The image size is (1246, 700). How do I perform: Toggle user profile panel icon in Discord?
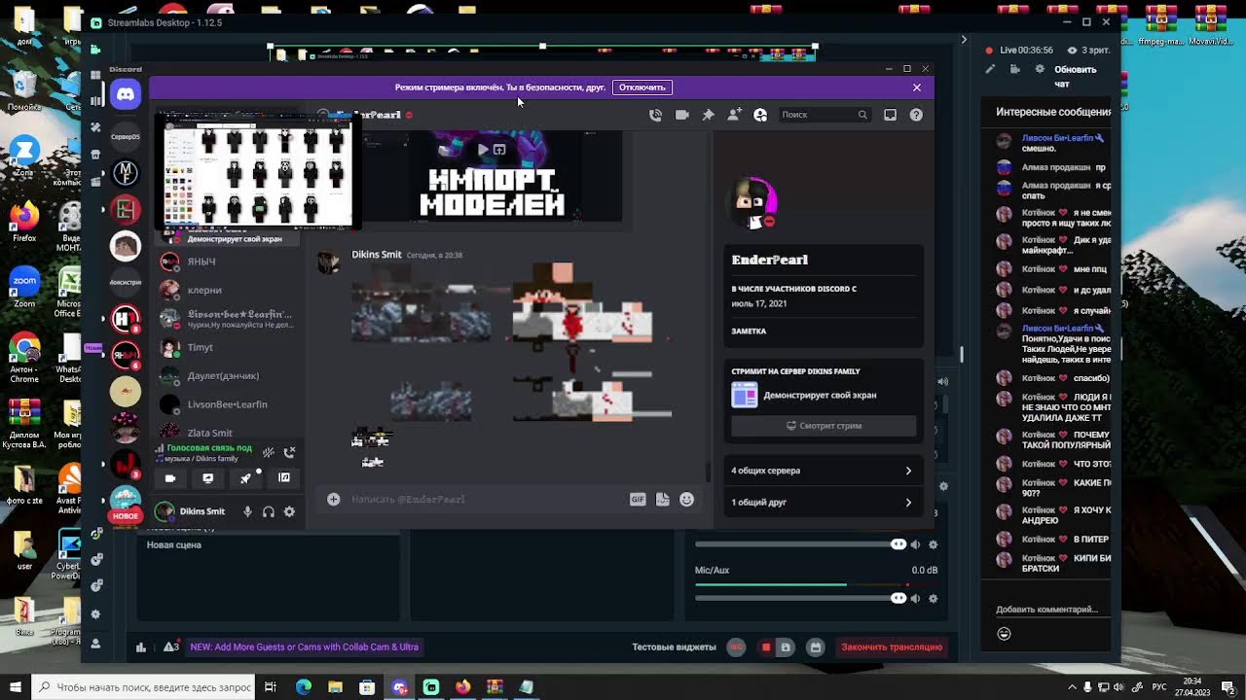click(760, 115)
